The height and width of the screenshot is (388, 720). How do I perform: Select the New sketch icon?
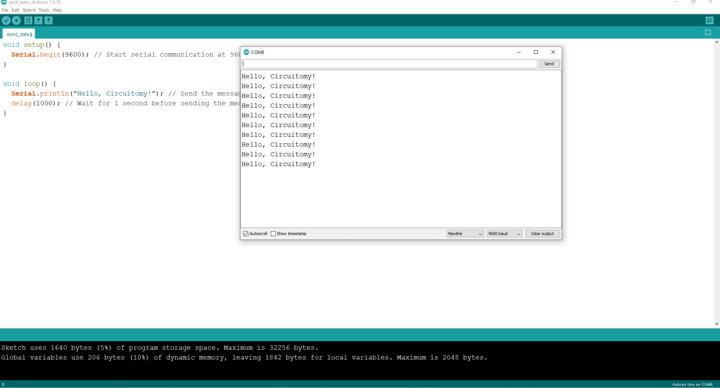(28, 20)
